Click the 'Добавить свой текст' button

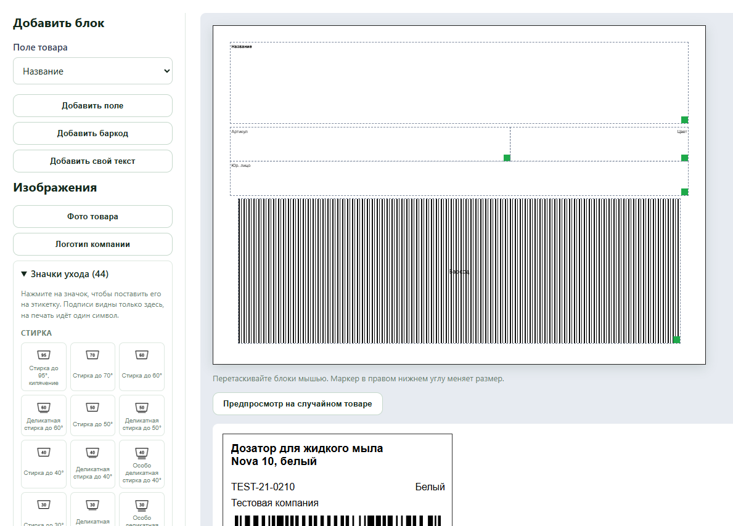92,161
